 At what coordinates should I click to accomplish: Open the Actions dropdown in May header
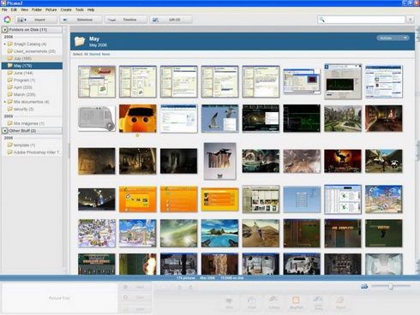393,38
